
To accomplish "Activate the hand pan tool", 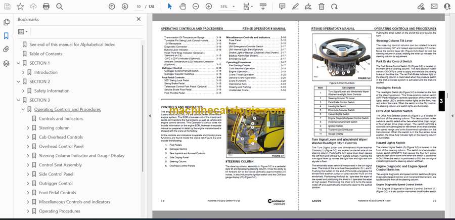I will (x=183, y=7).
